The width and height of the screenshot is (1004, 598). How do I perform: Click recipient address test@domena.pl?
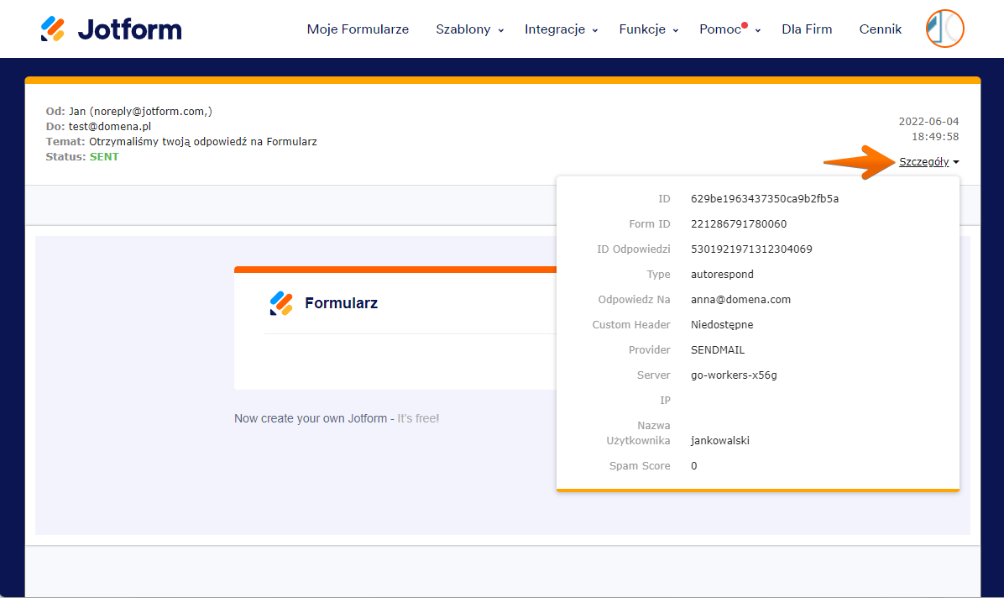pyautogui.click(x=110, y=126)
